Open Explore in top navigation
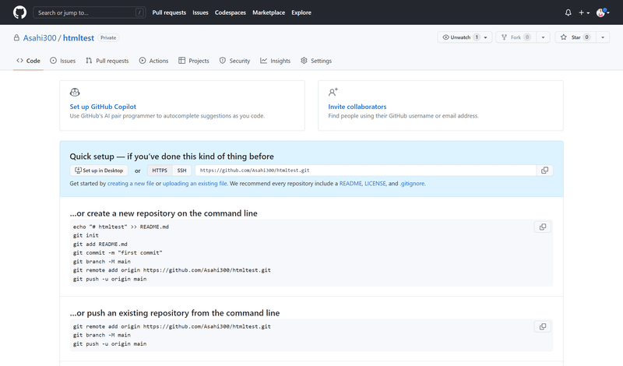The width and height of the screenshot is (623, 366). click(x=301, y=12)
